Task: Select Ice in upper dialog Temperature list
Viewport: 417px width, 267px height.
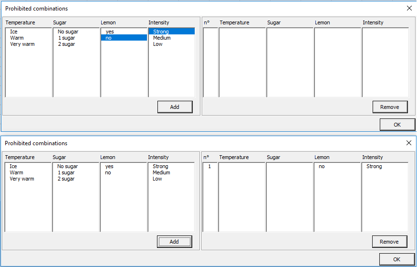Action: coord(13,32)
